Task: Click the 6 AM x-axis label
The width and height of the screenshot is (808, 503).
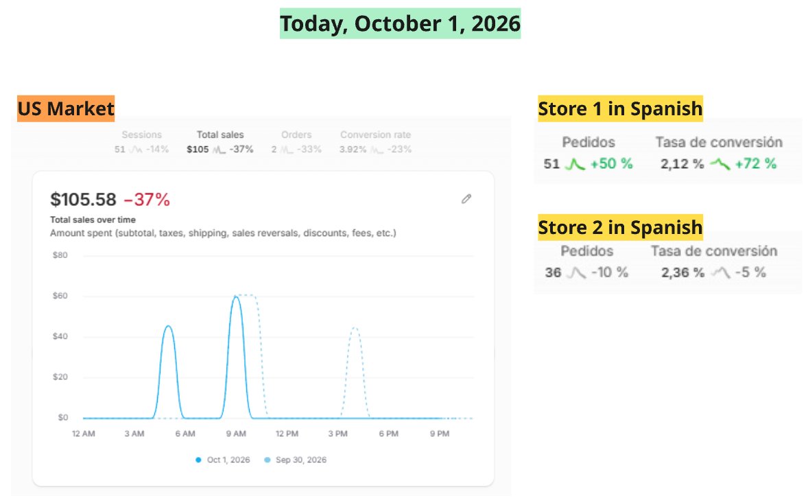Action: 185,434
